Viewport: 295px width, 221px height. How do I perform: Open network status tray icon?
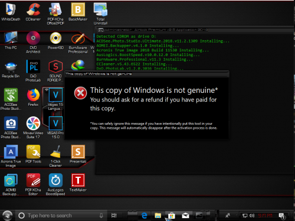pyautogui.click(x=245, y=216)
